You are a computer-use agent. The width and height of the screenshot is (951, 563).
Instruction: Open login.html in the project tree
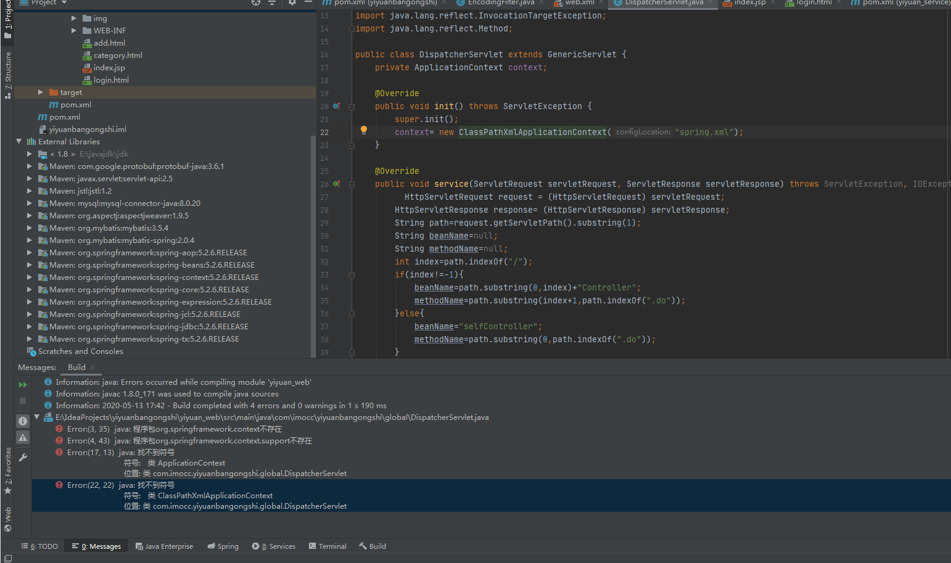111,80
